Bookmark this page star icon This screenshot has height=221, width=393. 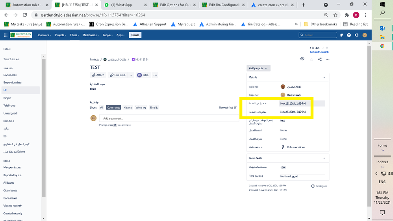point(336,15)
